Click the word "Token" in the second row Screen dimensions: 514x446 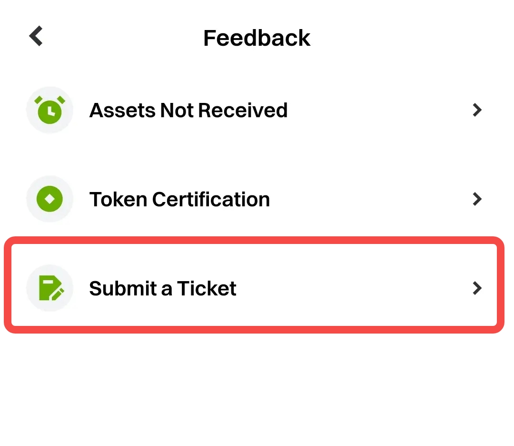(118, 199)
